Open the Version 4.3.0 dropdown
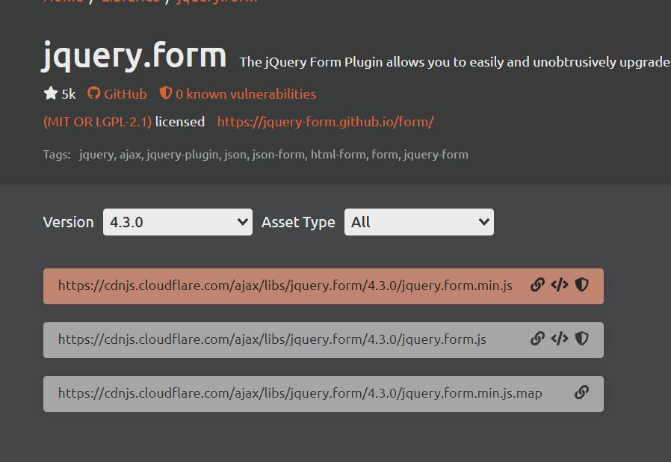Image resolution: width=671 pixels, height=462 pixels. 178,222
